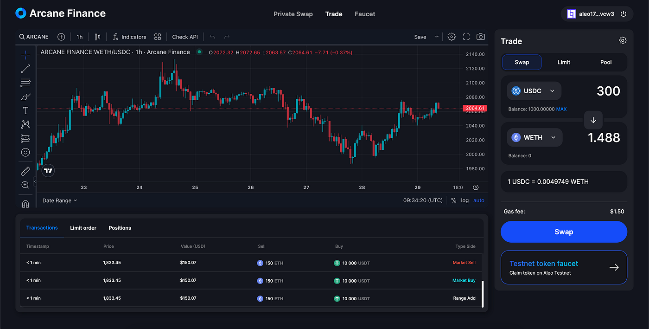Open Trade panel settings gear

pyautogui.click(x=623, y=40)
